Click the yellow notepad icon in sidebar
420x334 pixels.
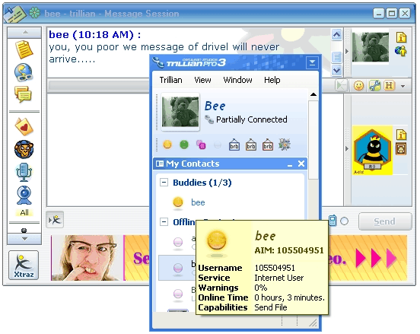click(24, 49)
